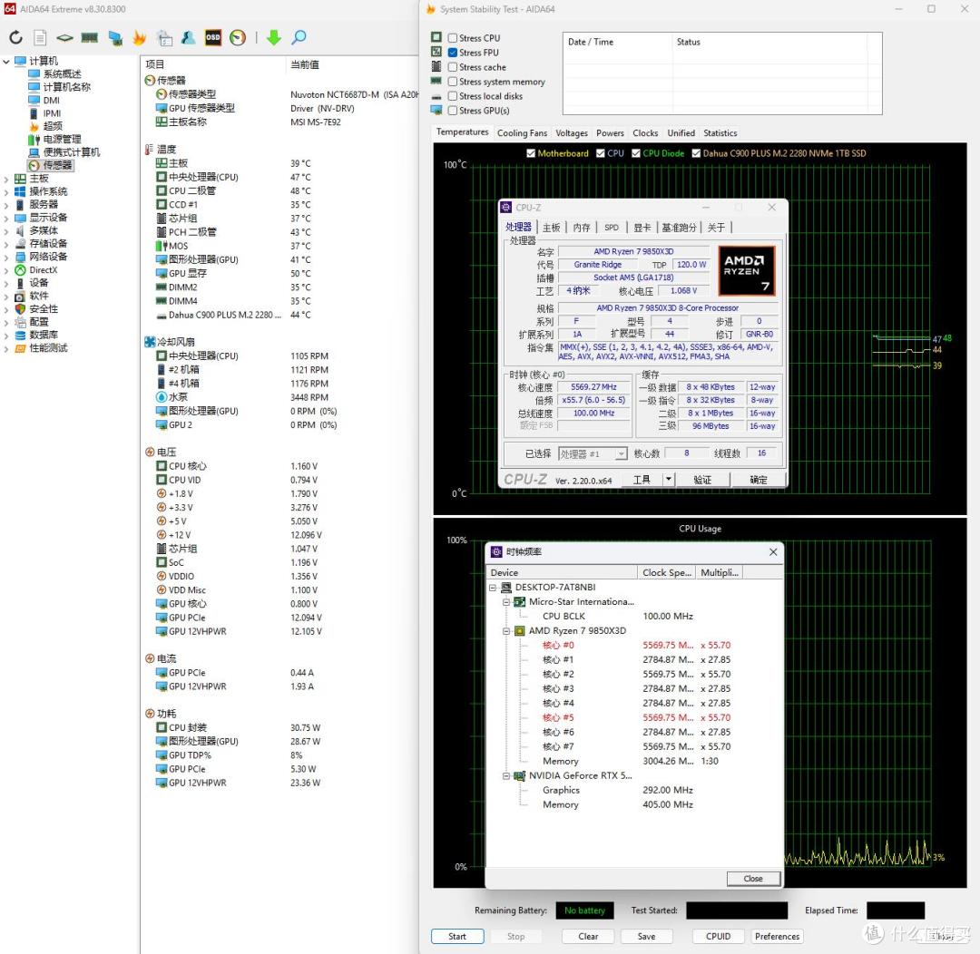
Task: Toggle the Motherboard temperature graph checkbox
Action: click(531, 153)
